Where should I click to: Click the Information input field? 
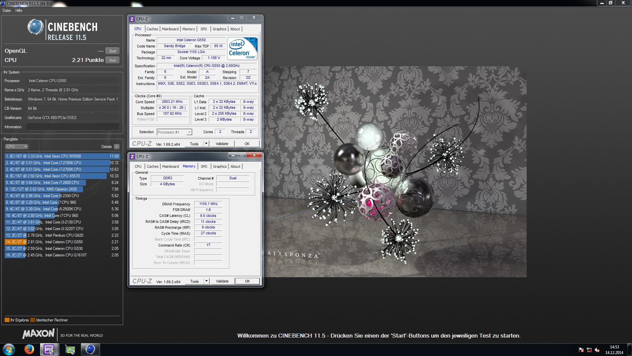(73, 127)
